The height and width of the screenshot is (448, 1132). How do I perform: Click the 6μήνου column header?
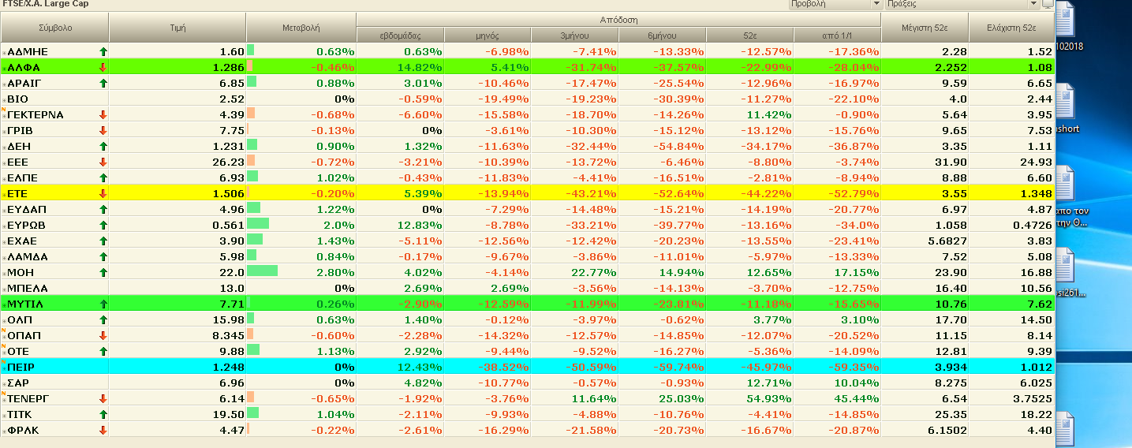pyautogui.click(x=662, y=35)
